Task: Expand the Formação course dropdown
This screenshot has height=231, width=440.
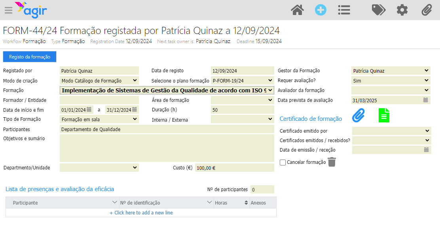Action: click(167, 90)
